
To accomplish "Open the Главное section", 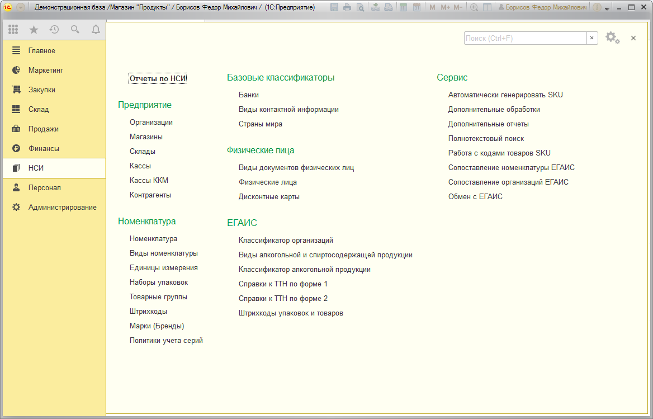I will (x=54, y=50).
